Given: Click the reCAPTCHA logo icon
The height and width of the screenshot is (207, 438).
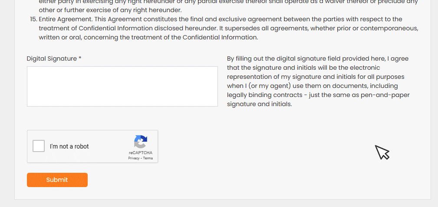Looking at the screenshot, I should [141, 142].
